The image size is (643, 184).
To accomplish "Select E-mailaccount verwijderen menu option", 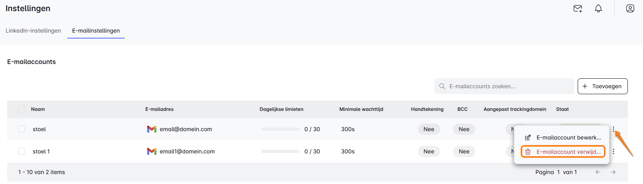I will coord(563,152).
